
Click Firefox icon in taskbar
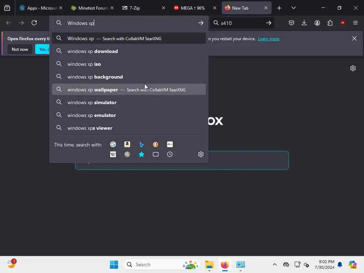[x=225, y=264]
